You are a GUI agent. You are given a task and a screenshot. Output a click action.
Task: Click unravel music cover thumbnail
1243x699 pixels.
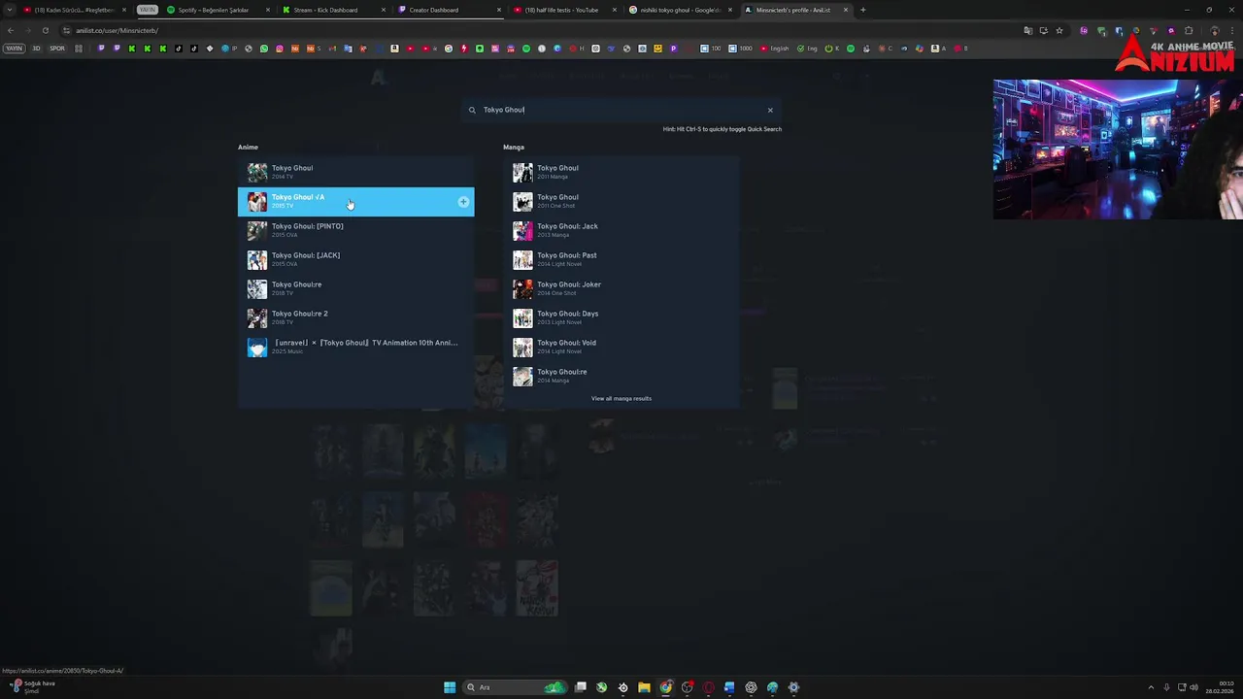pos(256,347)
